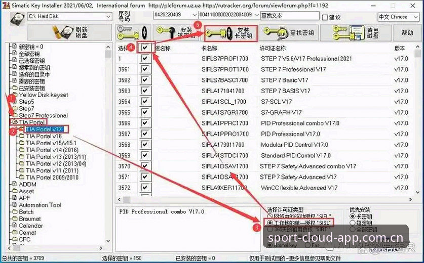Open the 中文 Chinese language dropdown
Screen dimensions: 424x263
416,17
